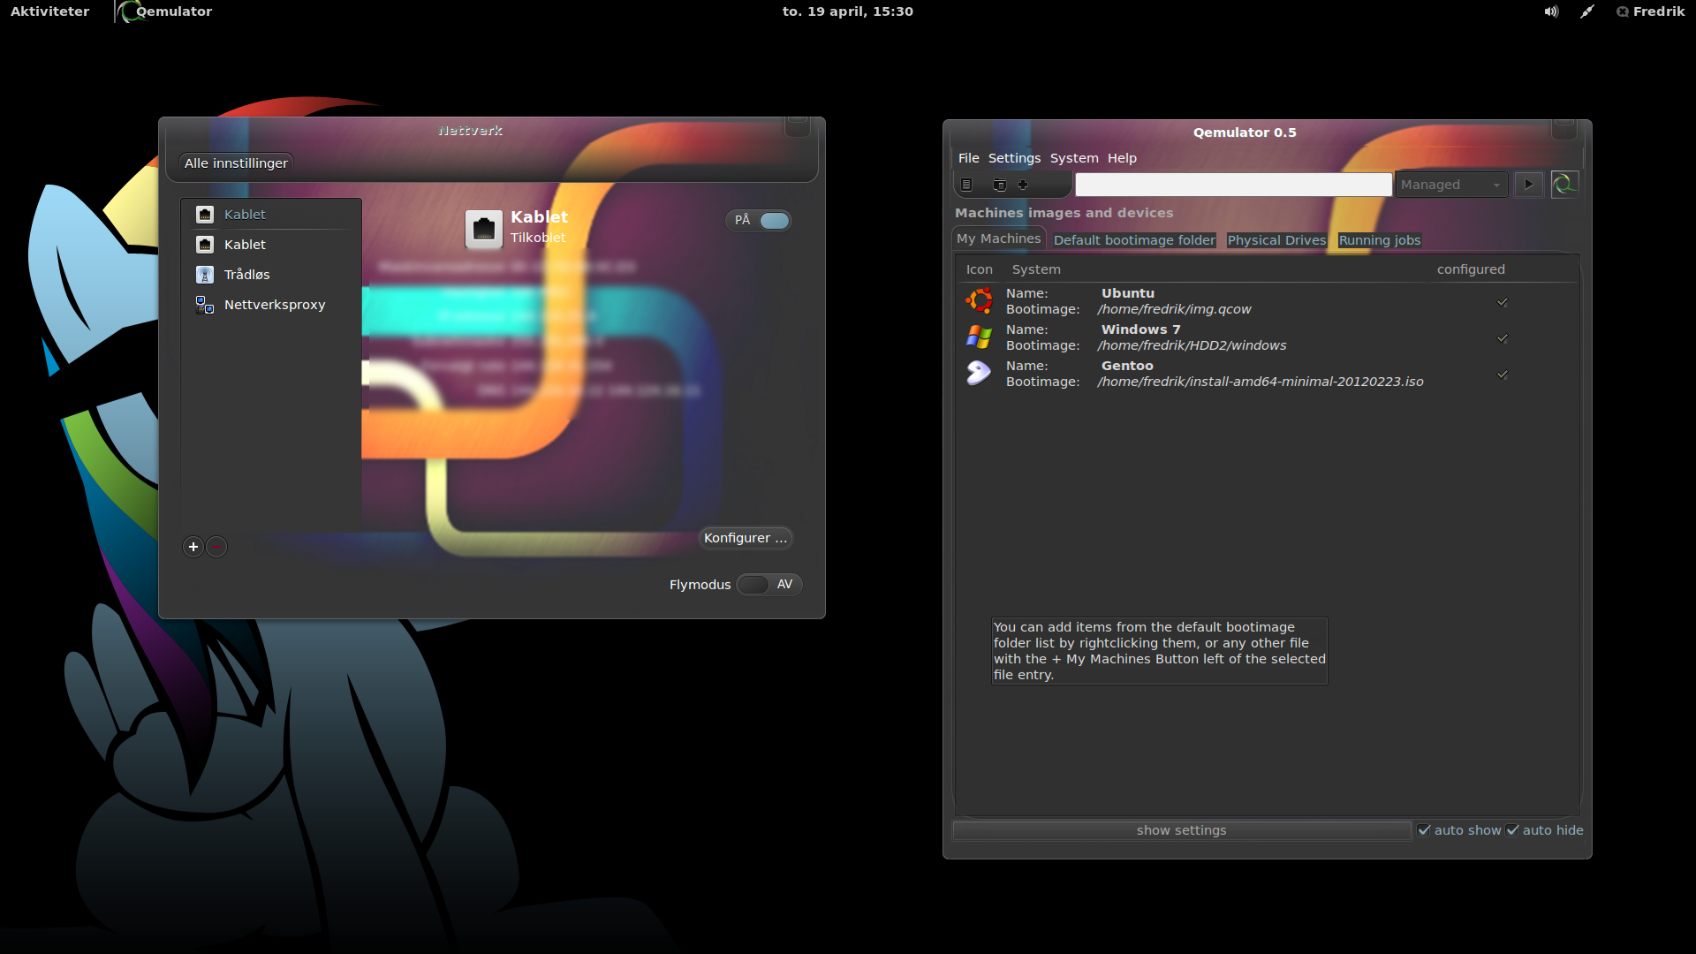This screenshot has height=954, width=1696.
Task: Click the large Kablet ethernet icon
Action: click(484, 229)
